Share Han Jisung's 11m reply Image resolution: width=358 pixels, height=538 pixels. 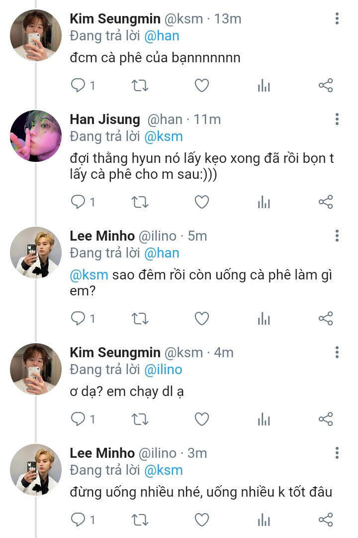326,202
